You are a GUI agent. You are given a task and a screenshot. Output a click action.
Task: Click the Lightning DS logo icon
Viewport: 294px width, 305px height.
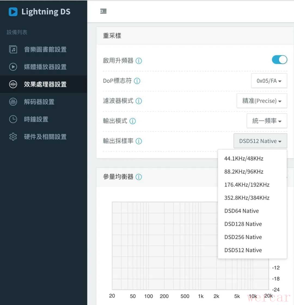click(13, 12)
